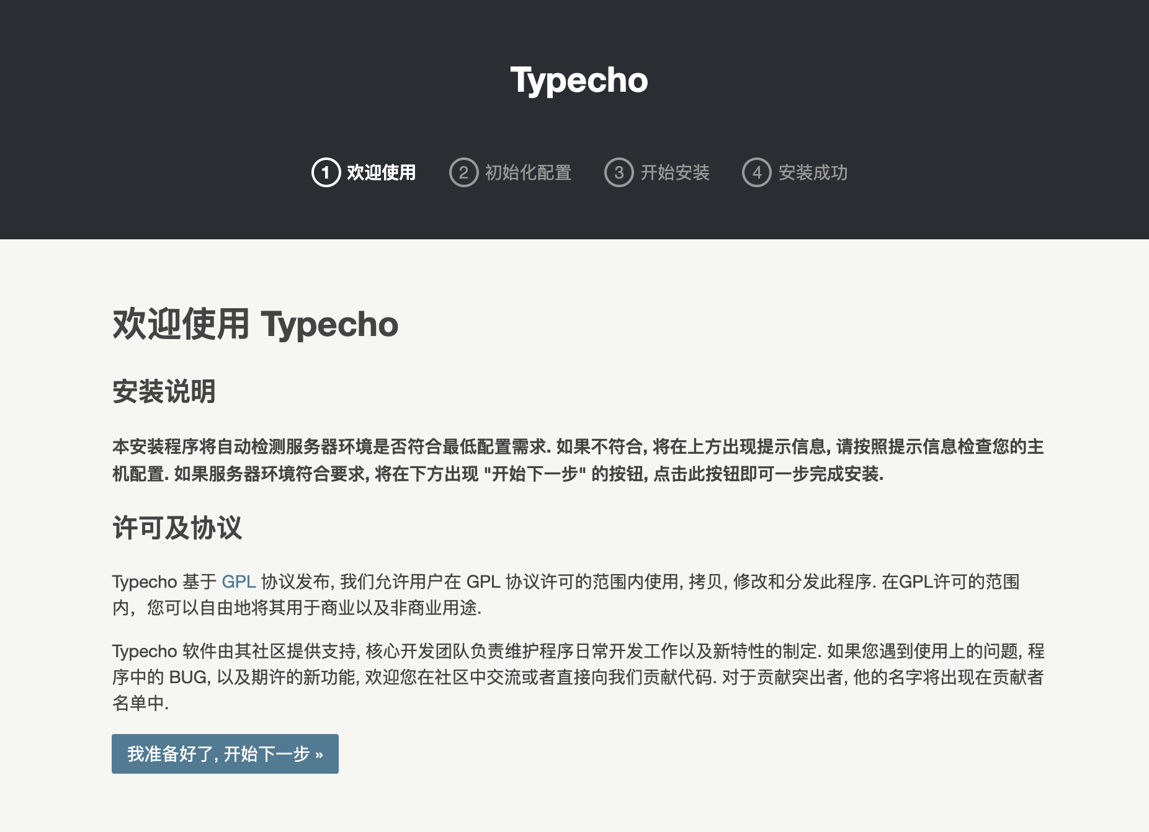Select step 3 circle icon 开始安装
Image resolution: width=1149 pixels, height=832 pixels.
tap(619, 172)
